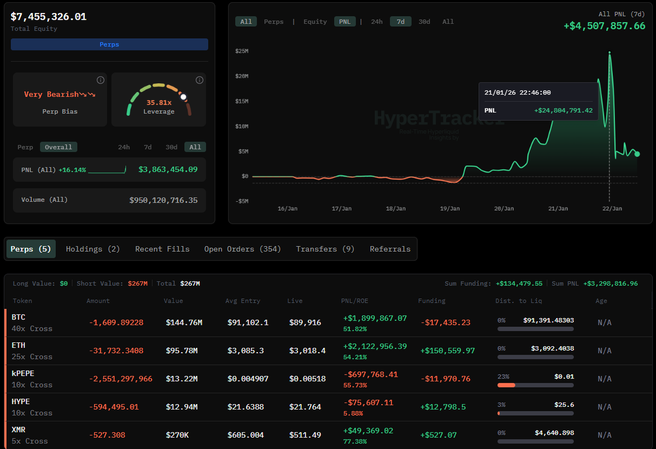Screen dimensions: 656x449
Task: Switch the chart to PNL mode
Action: tap(345, 22)
